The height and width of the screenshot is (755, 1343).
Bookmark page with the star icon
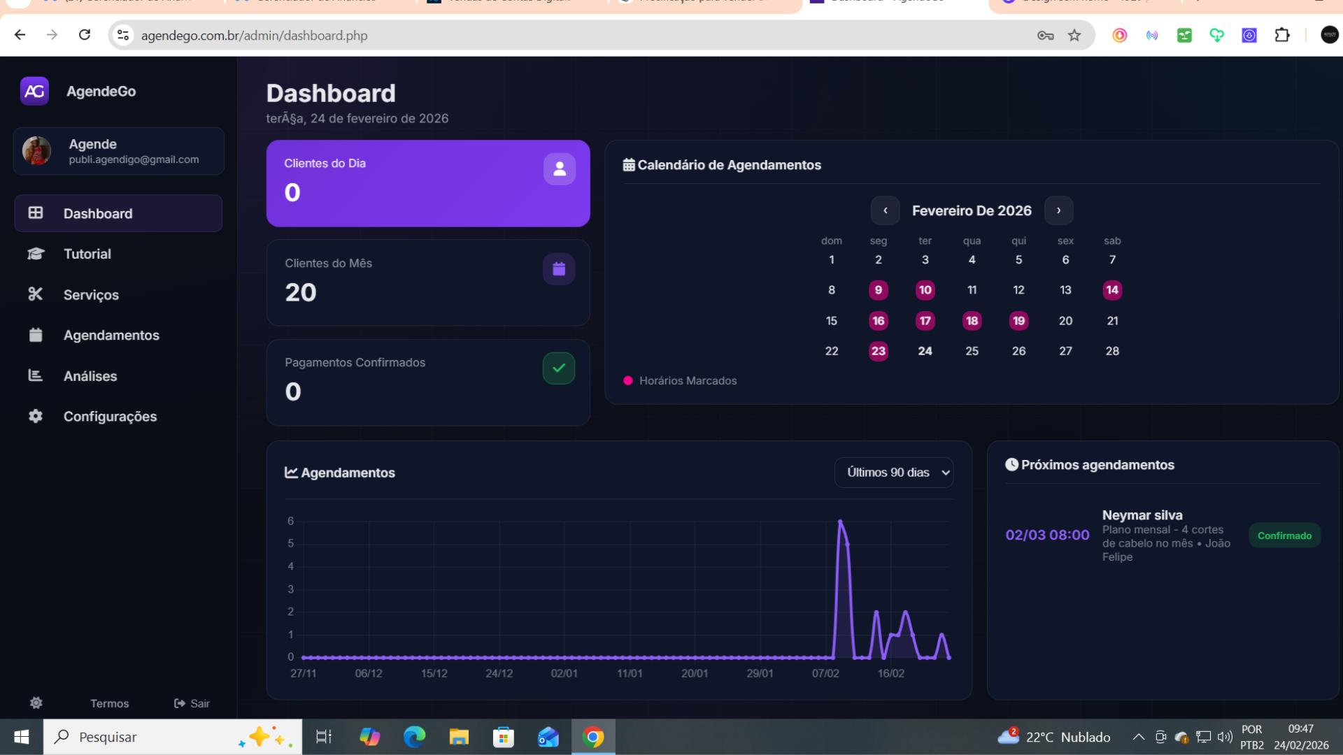1074,35
